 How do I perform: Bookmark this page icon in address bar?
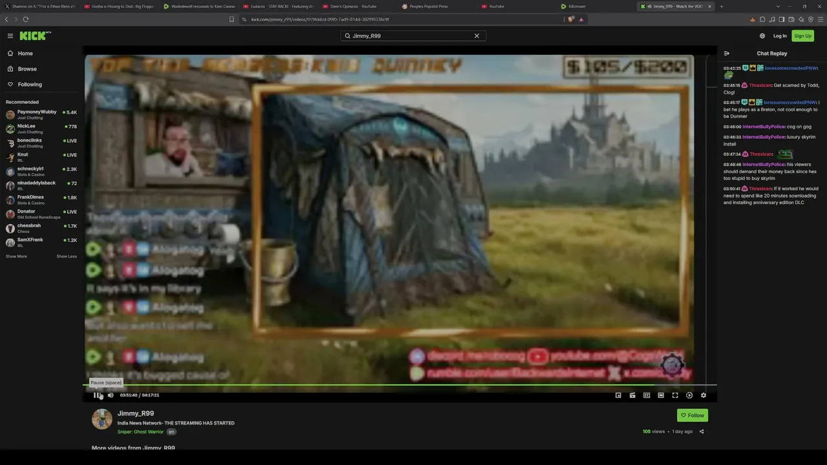[231, 19]
